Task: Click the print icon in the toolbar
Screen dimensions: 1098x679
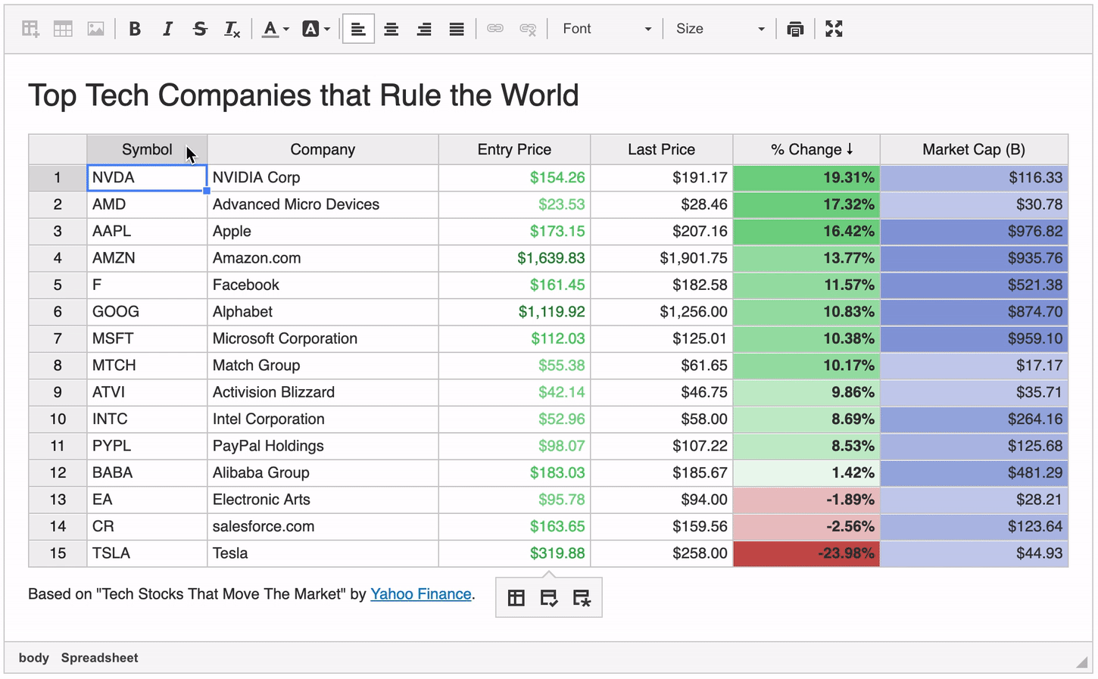Action: coord(795,29)
